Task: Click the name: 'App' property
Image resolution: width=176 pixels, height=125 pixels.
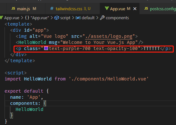Action: (27, 97)
